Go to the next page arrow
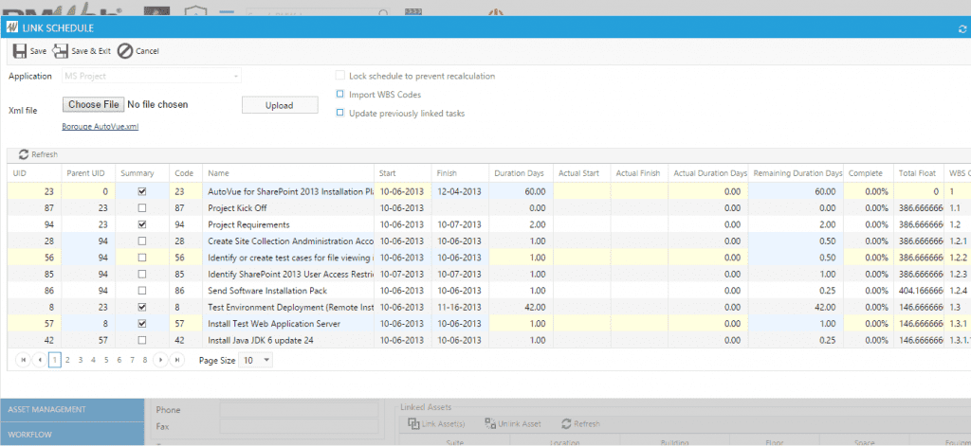Image resolution: width=971 pixels, height=446 pixels. click(x=161, y=360)
